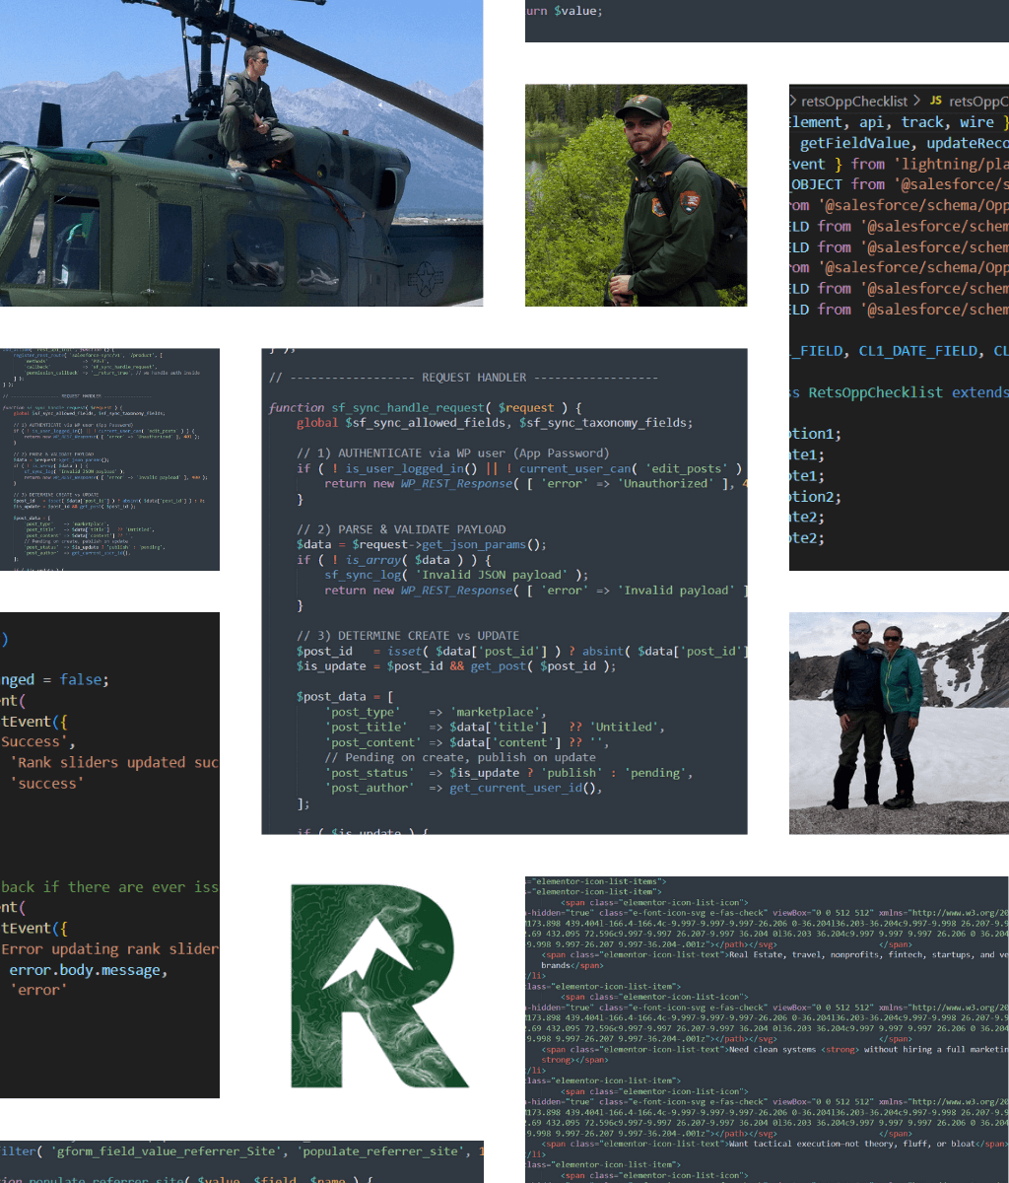1009x1183 pixels.
Task: Select the retsOppChecklist folder breadcrumb
Action: click(x=854, y=101)
